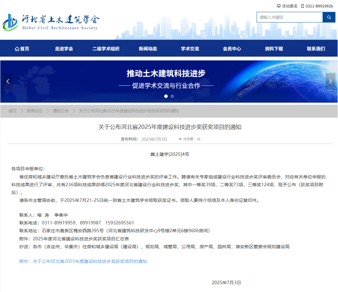Open the 二级学术组织 navigation menu
The width and height of the screenshot is (338, 292).
pos(106,49)
